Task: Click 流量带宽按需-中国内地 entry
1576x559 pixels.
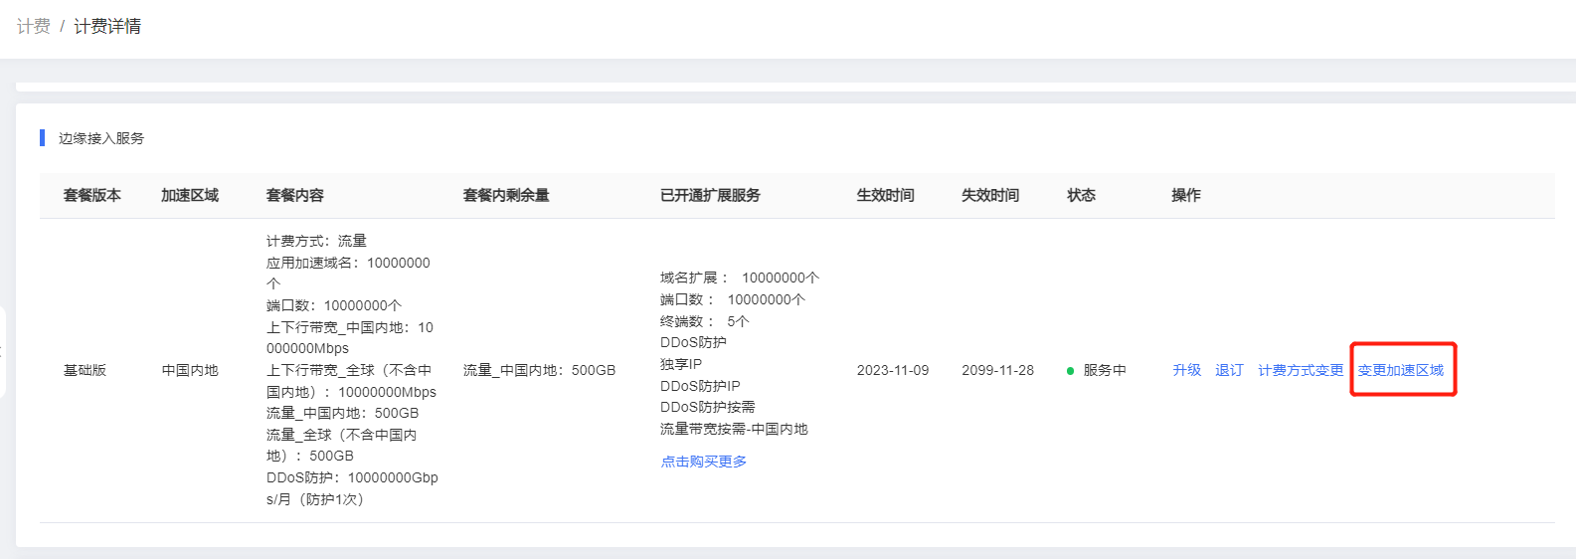Action: coord(734,429)
